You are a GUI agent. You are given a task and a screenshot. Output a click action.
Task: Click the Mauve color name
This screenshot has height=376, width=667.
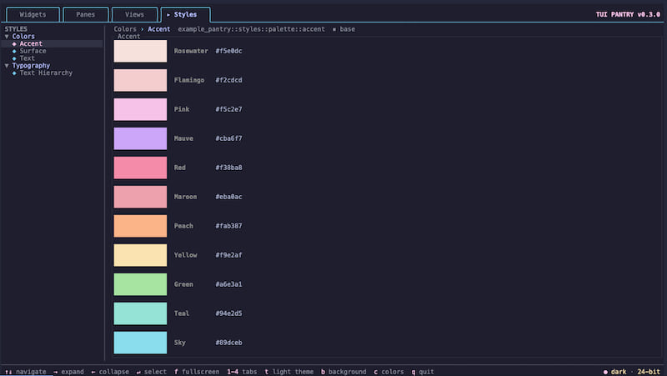point(183,138)
